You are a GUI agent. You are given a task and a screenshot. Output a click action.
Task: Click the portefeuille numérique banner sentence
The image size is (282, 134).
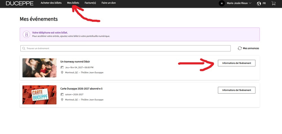pos(71,36)
